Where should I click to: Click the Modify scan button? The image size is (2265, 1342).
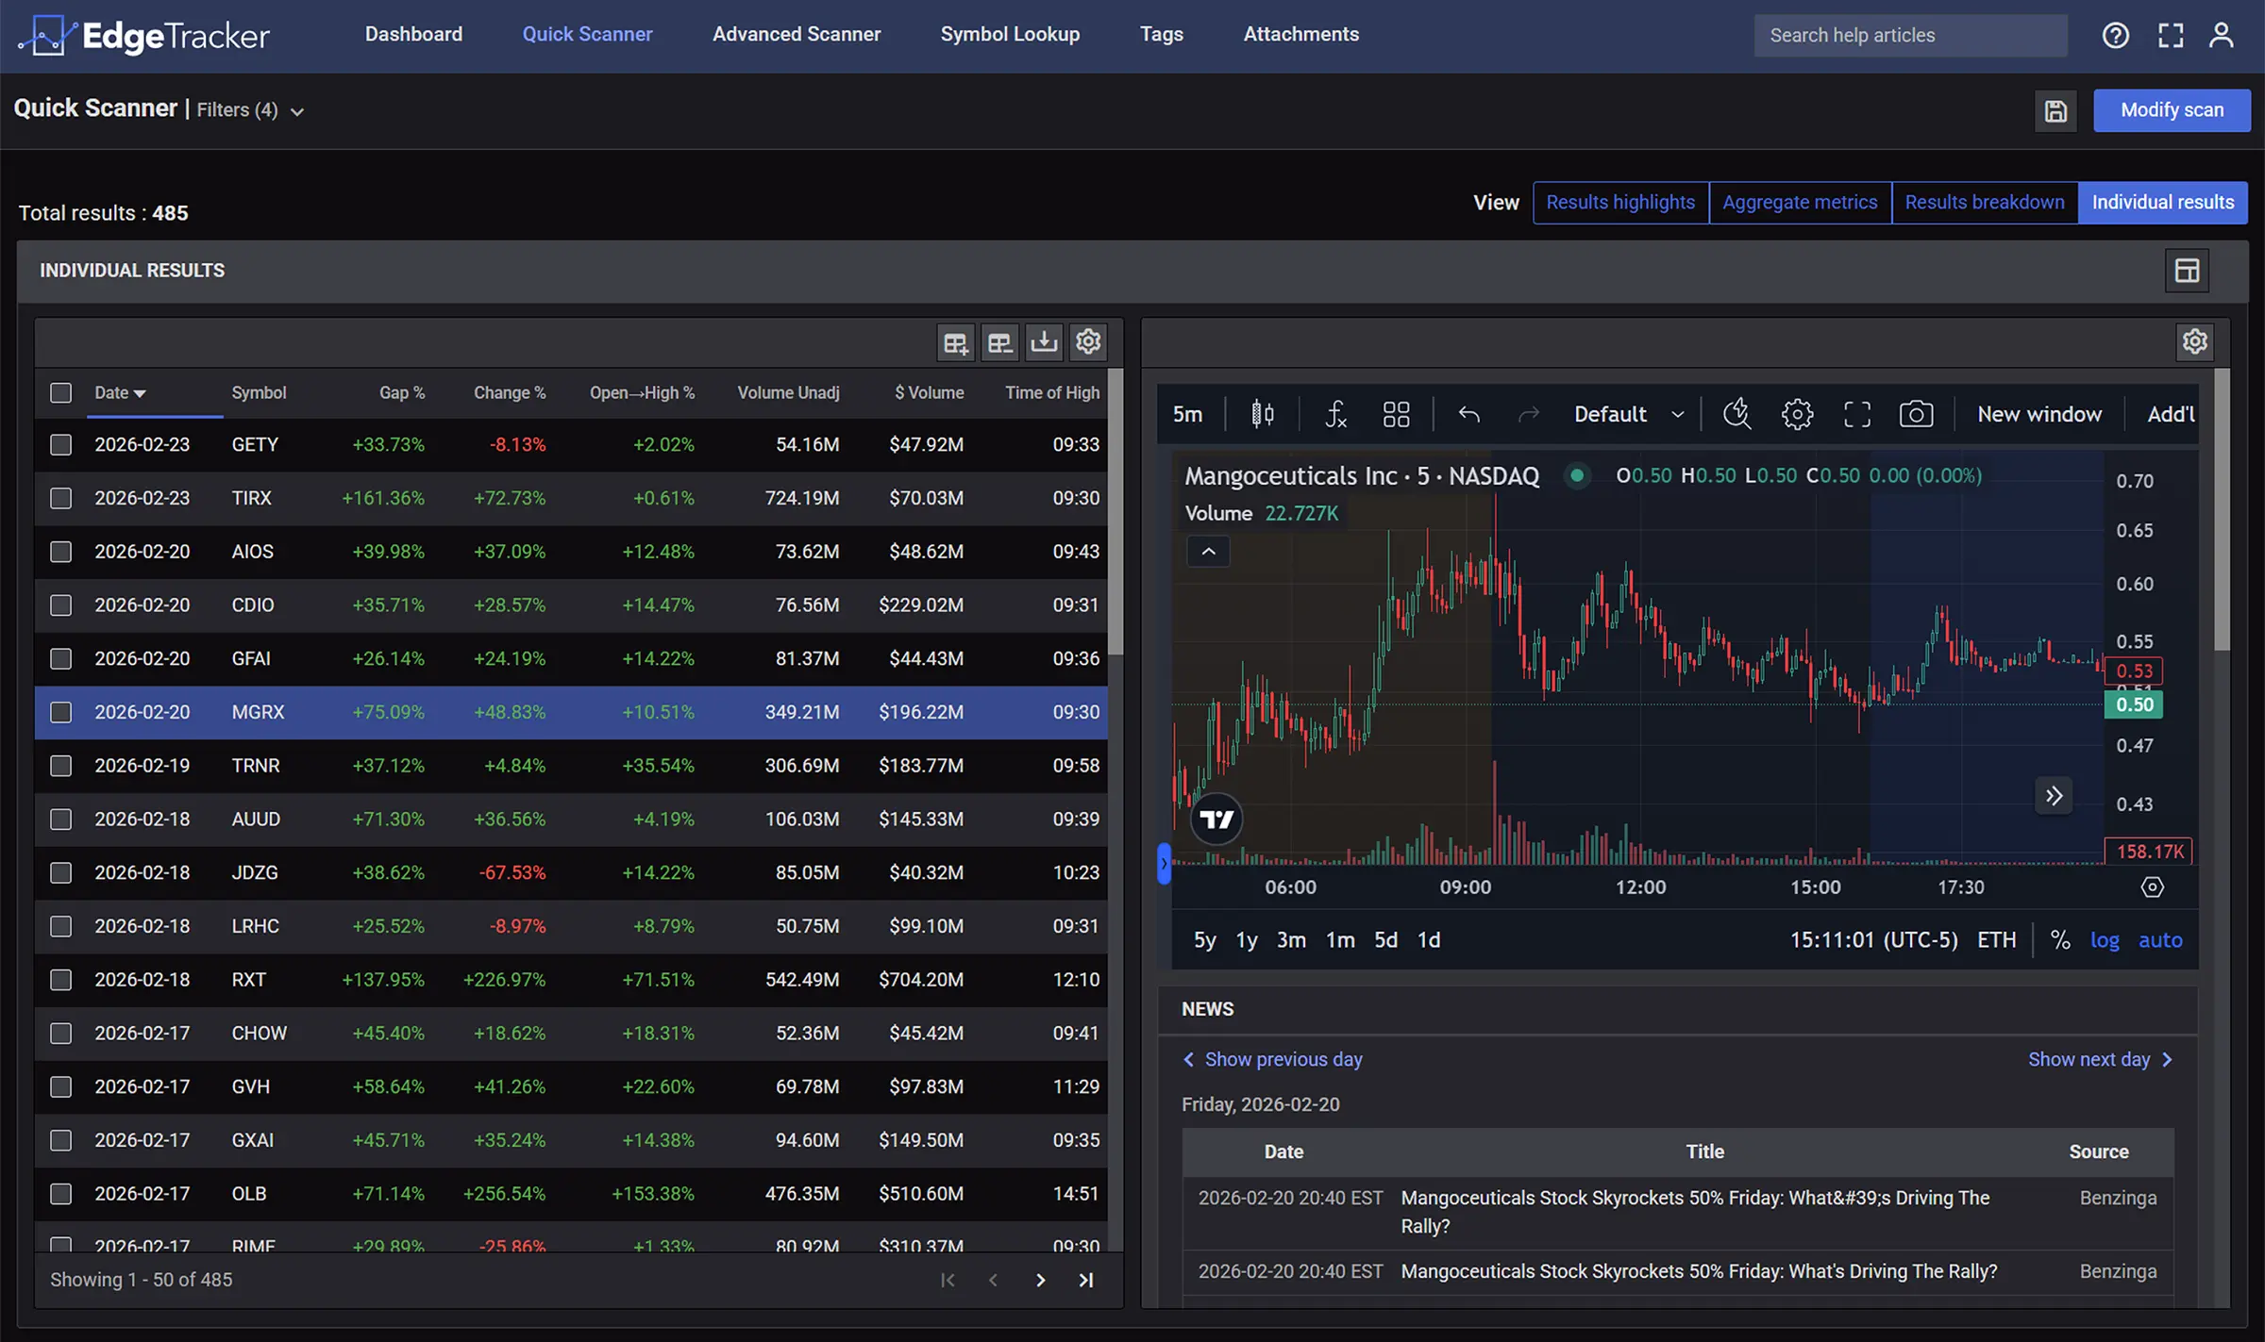[2171, 110]
